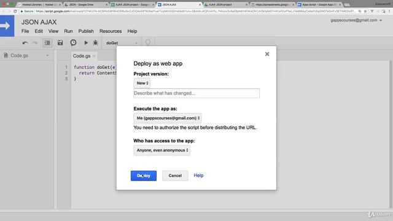Open the Project version New dropdown
This screenshot has height=221, width=393.
tap(142, 83)
